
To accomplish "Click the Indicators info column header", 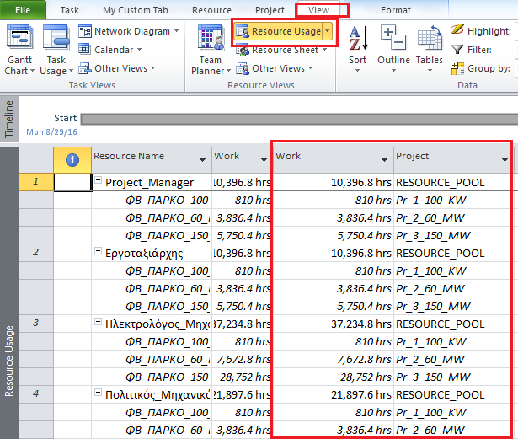I will 72,160.
